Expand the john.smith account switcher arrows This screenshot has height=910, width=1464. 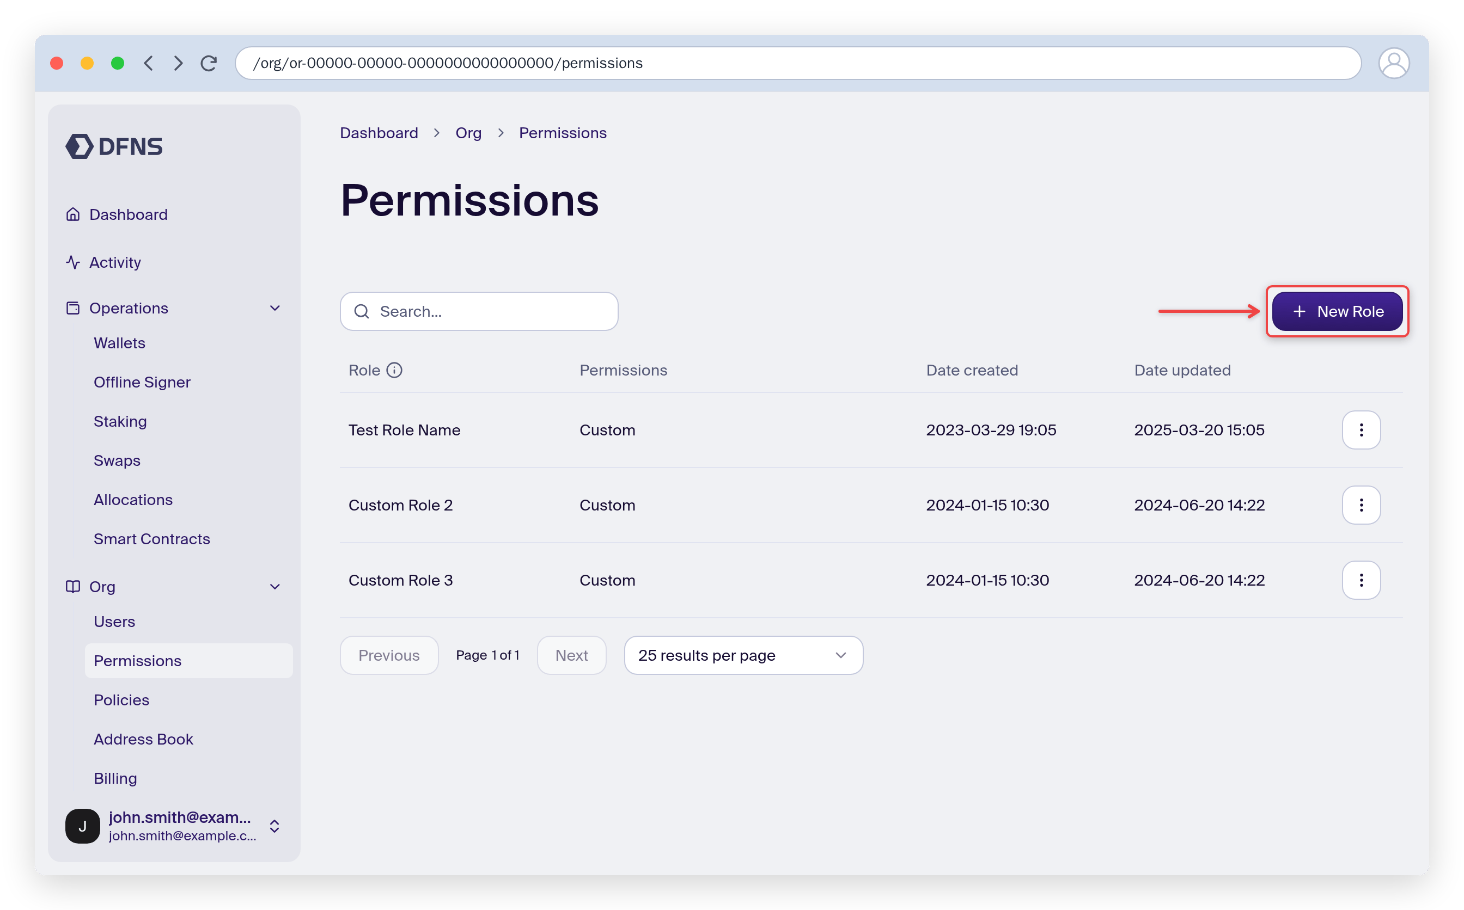[274, 826]
